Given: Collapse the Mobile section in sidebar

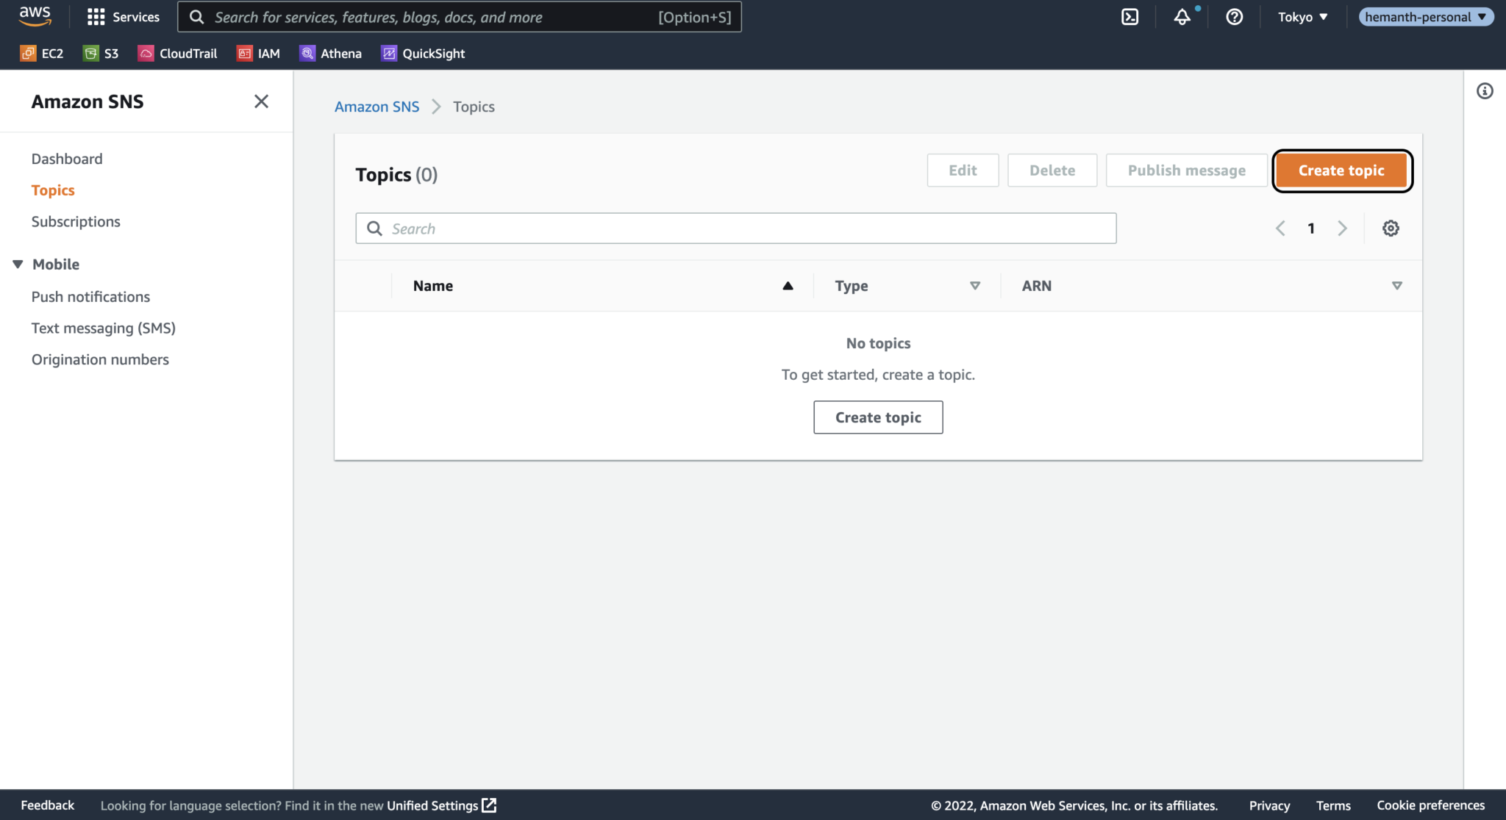Looking at the screenshot, I should tap(18, 264).
